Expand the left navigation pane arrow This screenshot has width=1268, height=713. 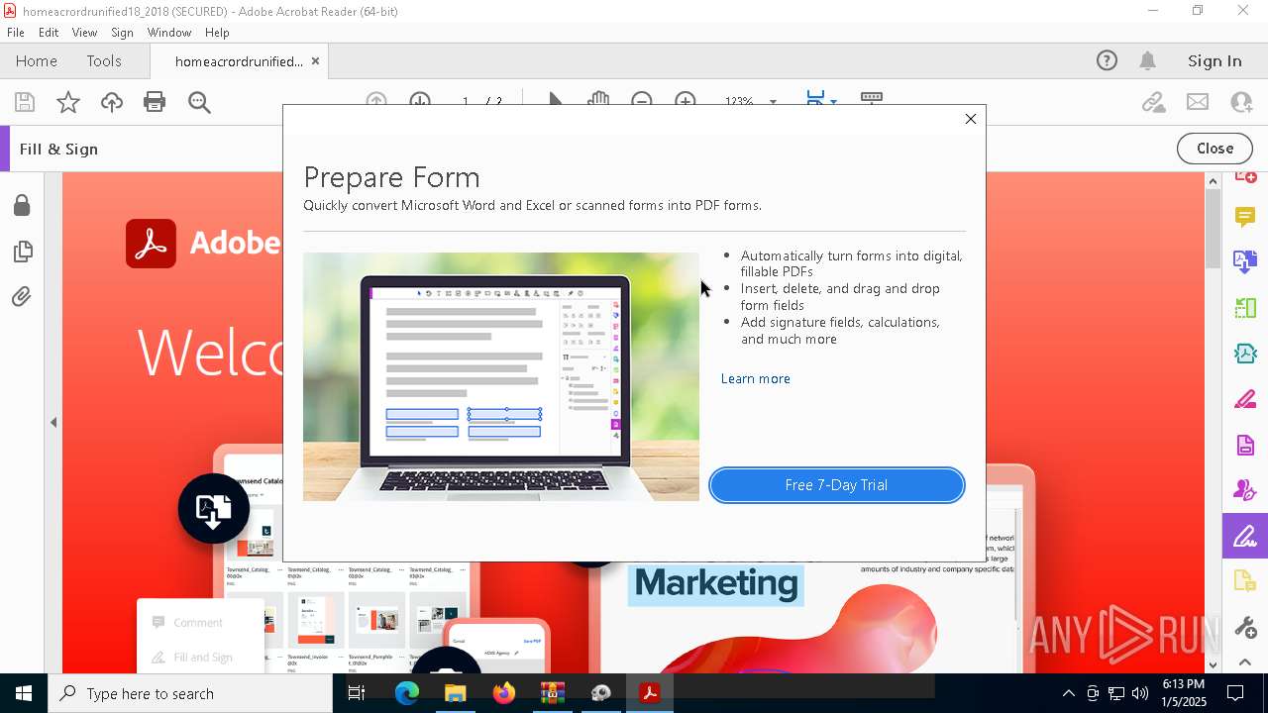tap(53, 423)
